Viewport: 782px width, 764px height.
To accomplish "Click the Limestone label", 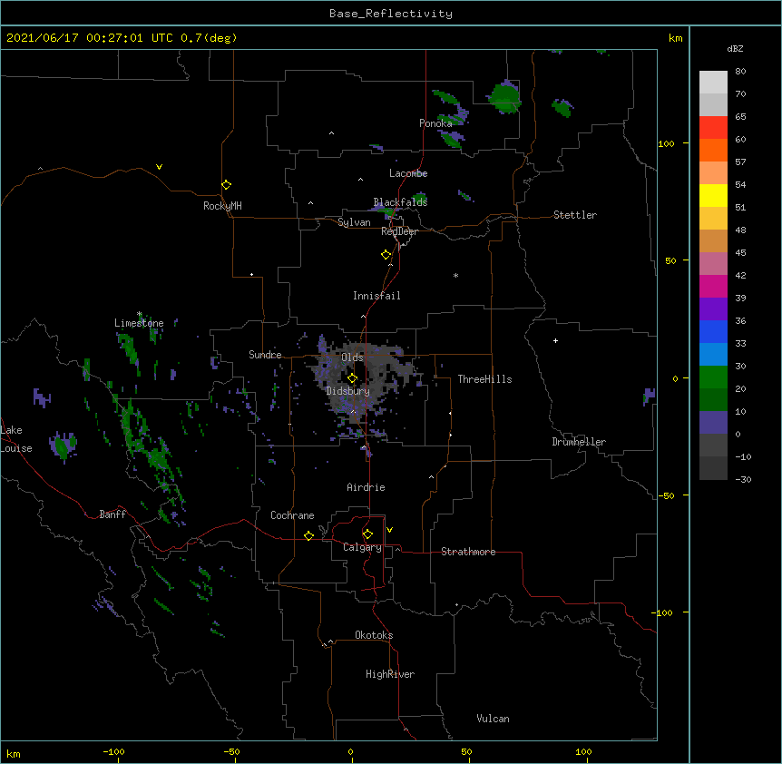I will (x=139, y=323).
